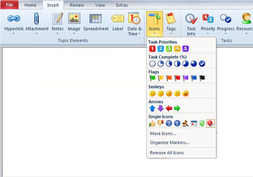Insert the purple flag icon
253x177 pixels.
point(186,78)
